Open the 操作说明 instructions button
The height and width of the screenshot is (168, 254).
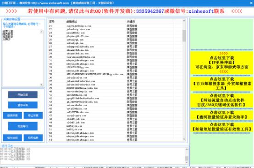click(12, 138)
